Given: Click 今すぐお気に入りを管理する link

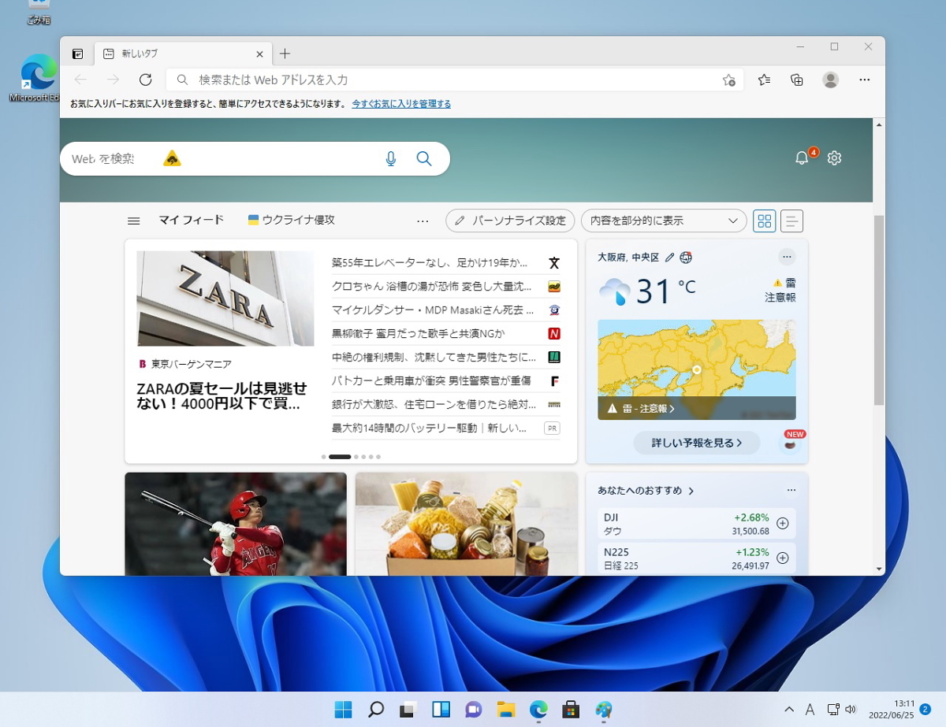Looking at the screenshot, I should (401, 104).
